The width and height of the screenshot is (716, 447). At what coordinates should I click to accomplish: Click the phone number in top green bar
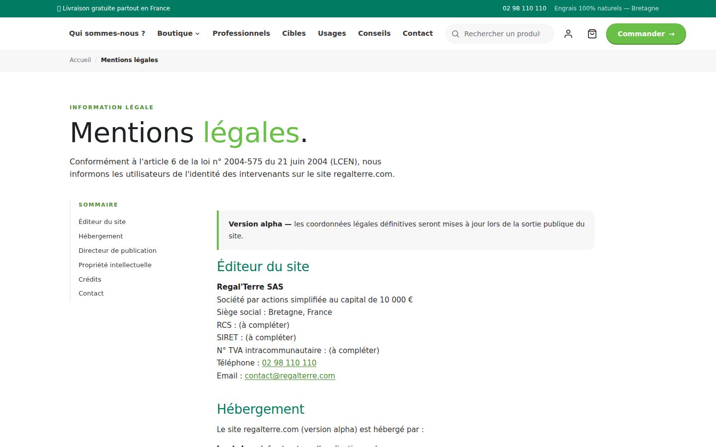click(524, 8)
